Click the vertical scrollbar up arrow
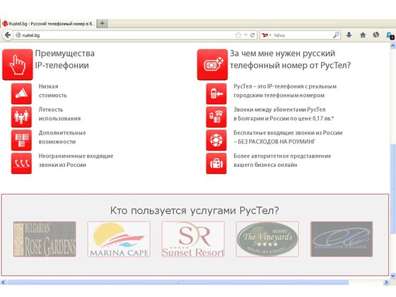The height and width of the screenshot is (297, 396). pyautogui.click(x=392, y=46)
